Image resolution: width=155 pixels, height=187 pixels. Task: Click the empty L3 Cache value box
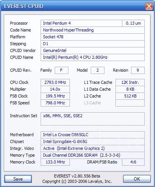[x=130, y=103]
